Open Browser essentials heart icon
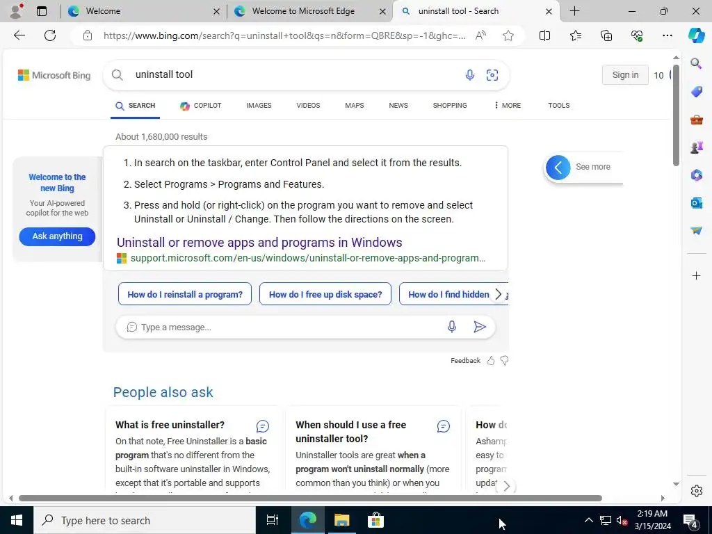The image size is (712, 534). coord(637,35)
